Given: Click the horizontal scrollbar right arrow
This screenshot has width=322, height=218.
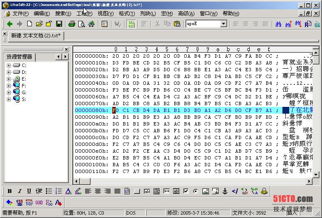Looking at the screenshot, I should tap(309, 182).
